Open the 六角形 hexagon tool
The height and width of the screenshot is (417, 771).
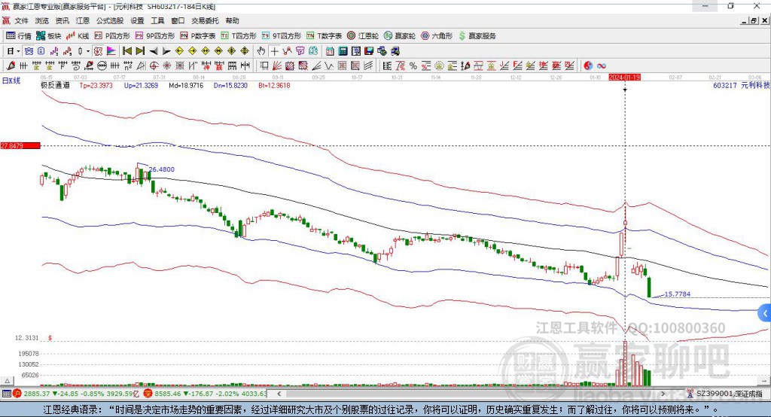coord(437,36)
